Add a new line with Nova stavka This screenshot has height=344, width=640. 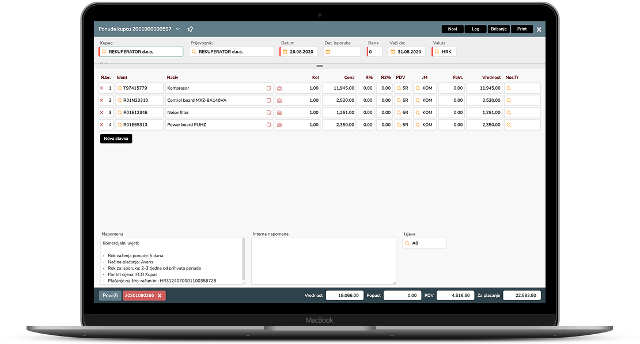click(116, 139)
